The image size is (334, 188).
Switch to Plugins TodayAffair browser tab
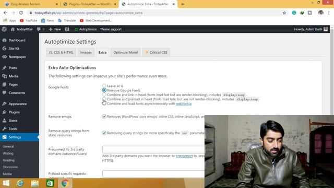pyautogui.click(x=89, y=4)
